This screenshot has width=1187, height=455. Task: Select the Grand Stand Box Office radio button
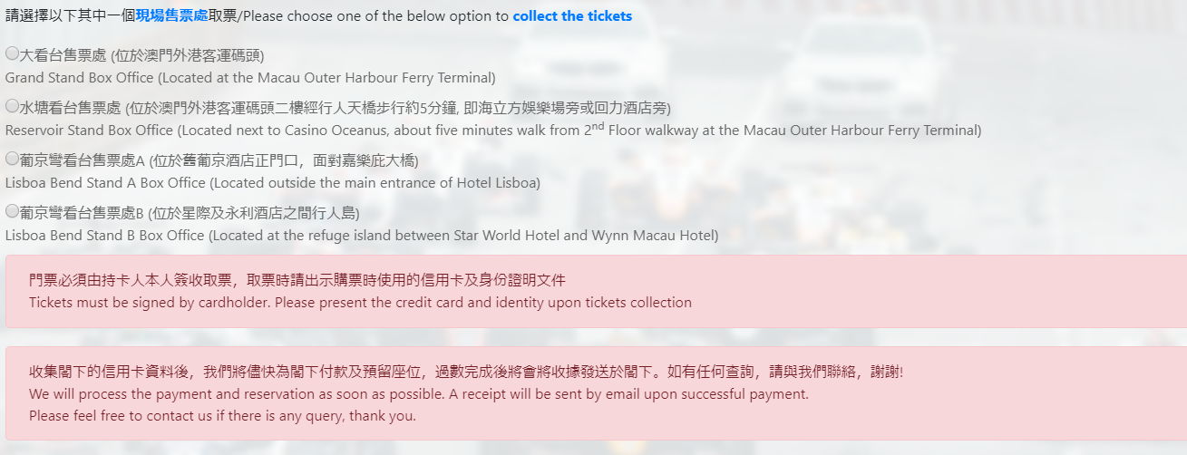coord(12,53)
